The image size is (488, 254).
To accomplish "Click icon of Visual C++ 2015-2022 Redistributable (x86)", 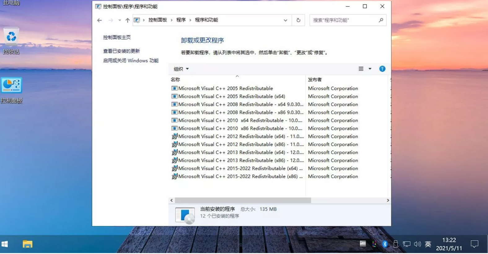I will click(x=174, y=176).
